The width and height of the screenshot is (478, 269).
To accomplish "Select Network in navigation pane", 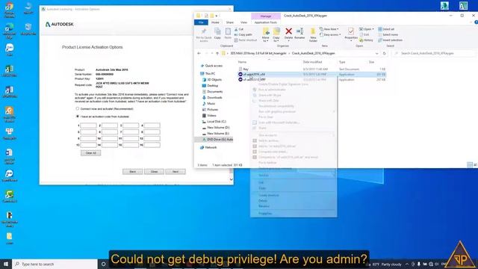I will point(211,147).
